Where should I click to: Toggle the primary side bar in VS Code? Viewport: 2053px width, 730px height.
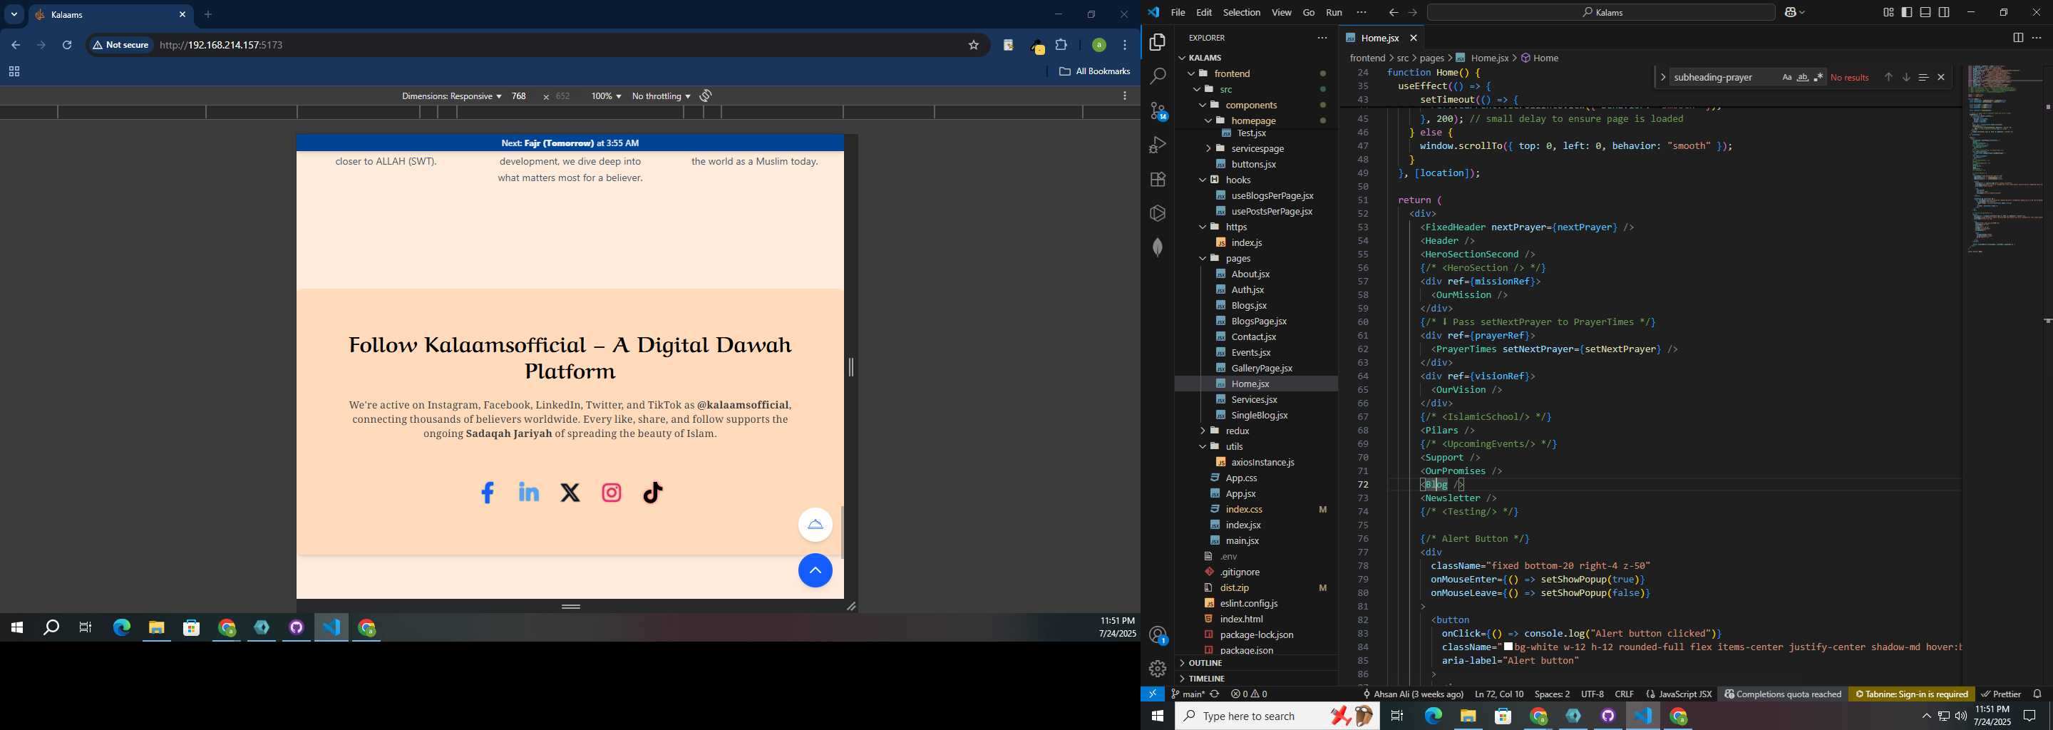pyautogui.click(x=1906, y=12)
